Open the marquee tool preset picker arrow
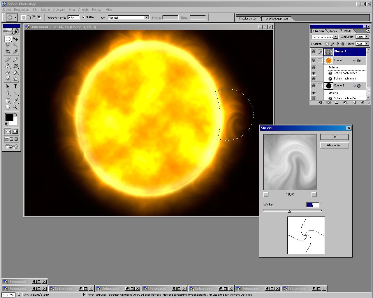The image size is (373, 298). point(15,17)
